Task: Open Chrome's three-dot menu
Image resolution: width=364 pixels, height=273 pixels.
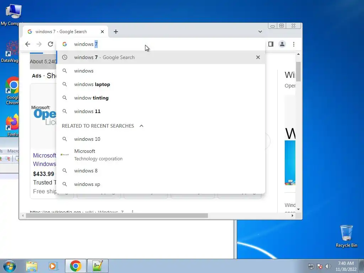Action: (294, 44)
